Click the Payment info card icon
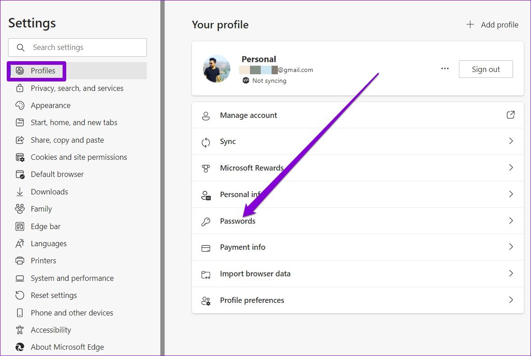Viewport: 531px width, 356px height. (205, 248)
